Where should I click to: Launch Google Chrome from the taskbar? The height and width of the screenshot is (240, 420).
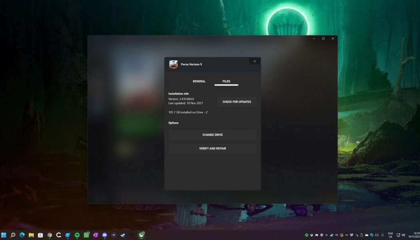pyautogui.click(x=49, y=235)
